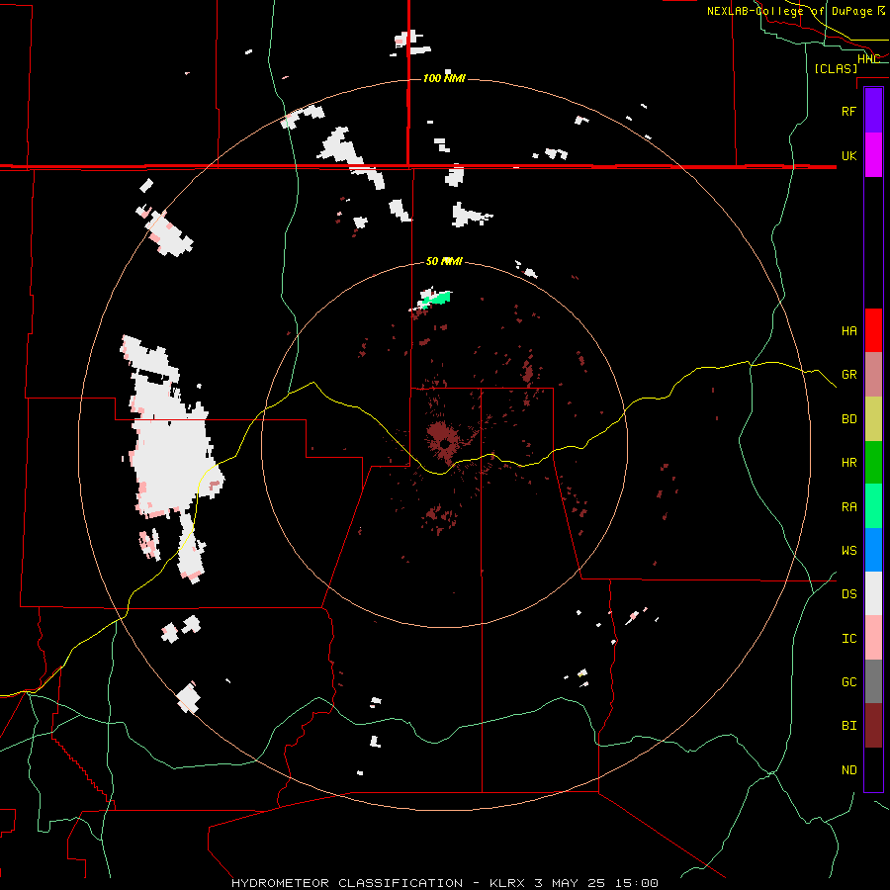Click the UK legend label
The image size is (890, 890).
pyautogui.click(x=848, y=155)
